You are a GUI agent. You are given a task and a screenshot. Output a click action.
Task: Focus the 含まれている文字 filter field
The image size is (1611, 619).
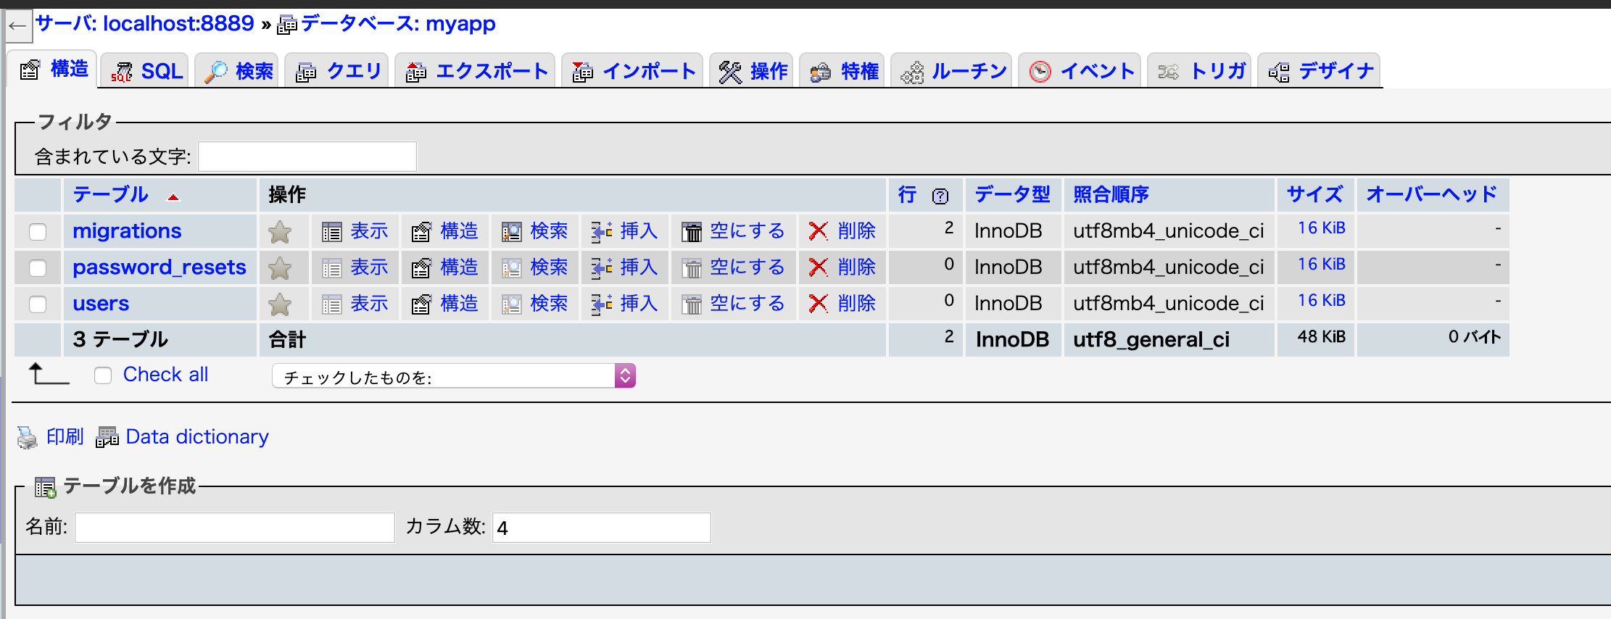pos(307,157)
